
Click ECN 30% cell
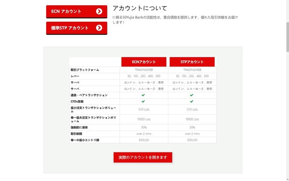click(144, 128)
